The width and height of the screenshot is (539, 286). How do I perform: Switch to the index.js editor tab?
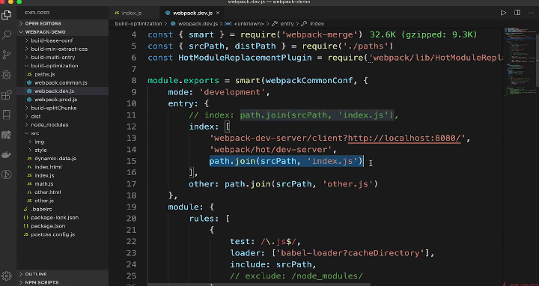click(134, 13)
